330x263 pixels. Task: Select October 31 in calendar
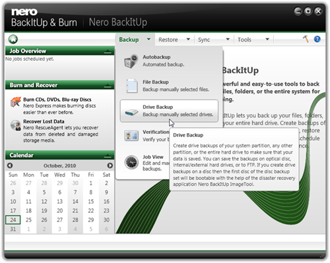13,229
